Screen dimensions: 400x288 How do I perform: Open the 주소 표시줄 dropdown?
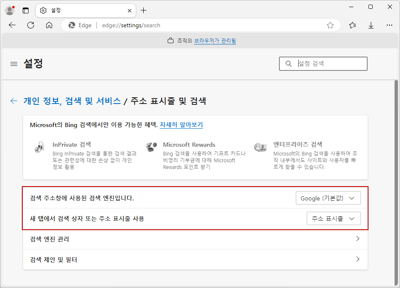pyautogui.click(x=334, y=218)
